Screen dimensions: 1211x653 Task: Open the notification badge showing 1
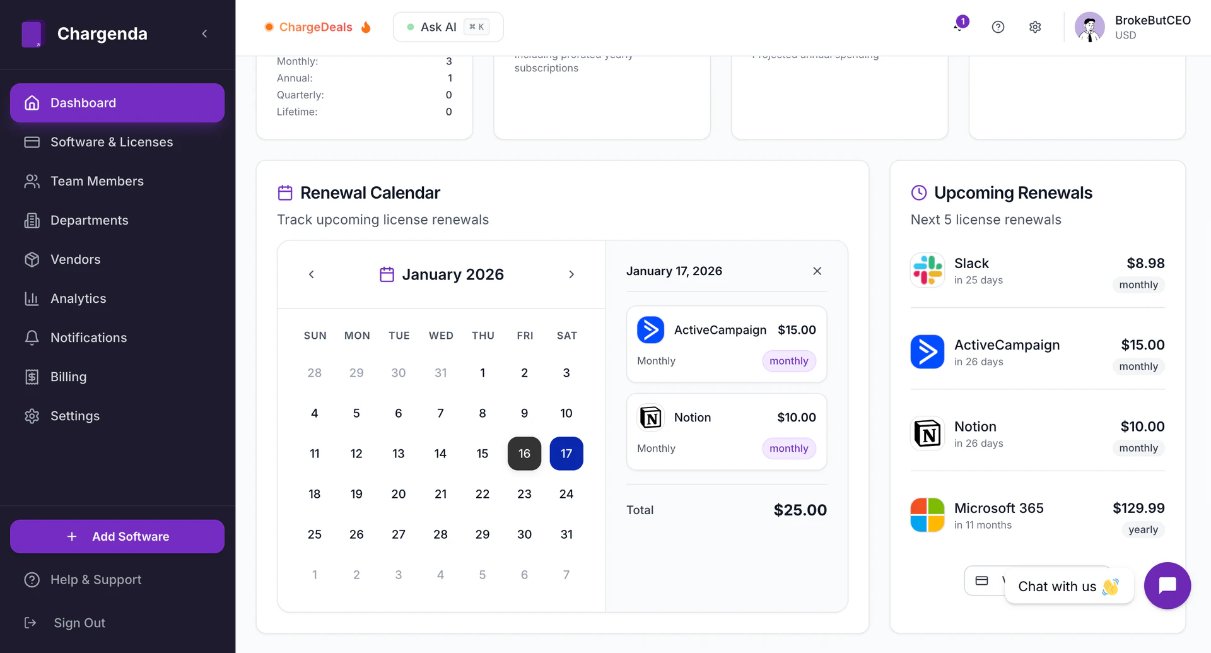(962, 21)
